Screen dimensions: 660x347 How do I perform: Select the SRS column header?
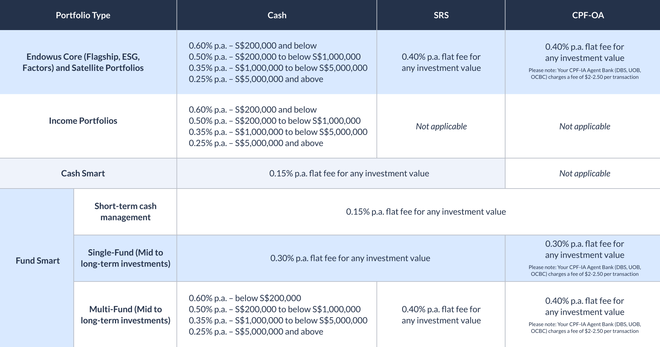441,15
